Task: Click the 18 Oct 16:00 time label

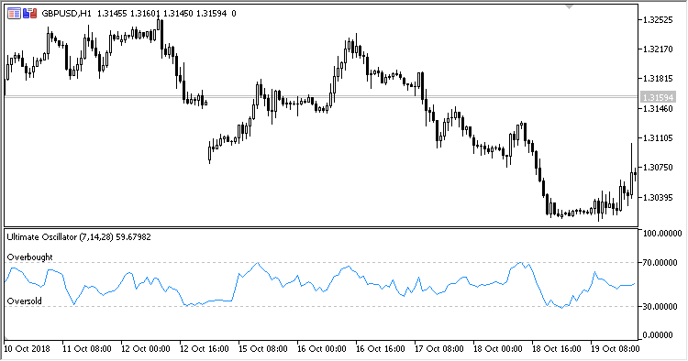Action: 557,349
